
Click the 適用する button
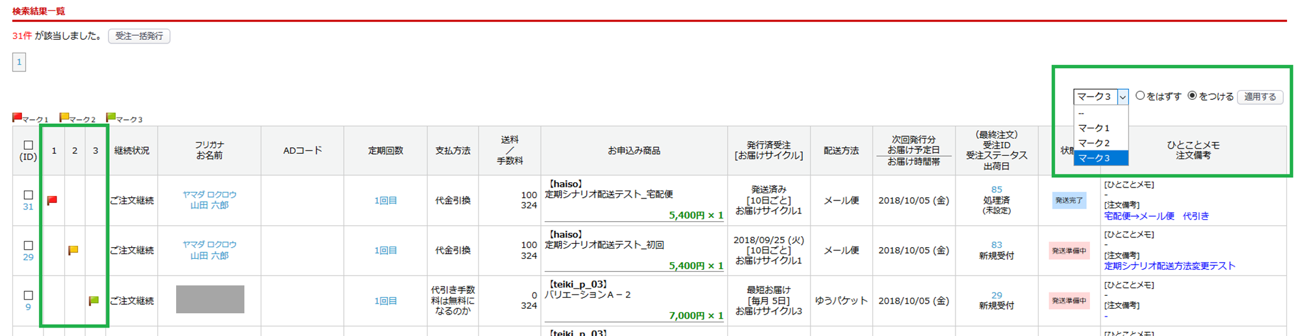coord(1260,97)
